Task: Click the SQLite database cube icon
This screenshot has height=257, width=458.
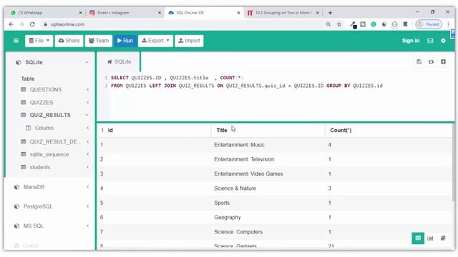Action: [x=19, y=62]
